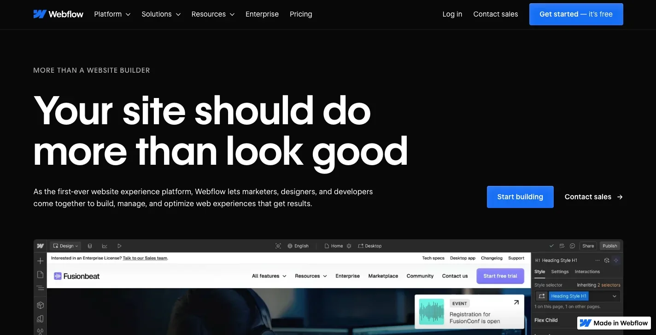Image resolution: width=656 pixels, height=335 pixels.
Task: Open the Heading Style H1 selector dropdown
Action: 615,296
